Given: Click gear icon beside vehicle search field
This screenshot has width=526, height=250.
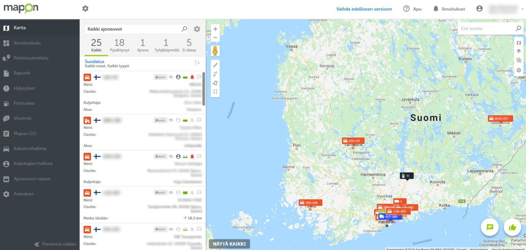Looking at the screenshot, I should pyautogui.click(x=197, y=29).
